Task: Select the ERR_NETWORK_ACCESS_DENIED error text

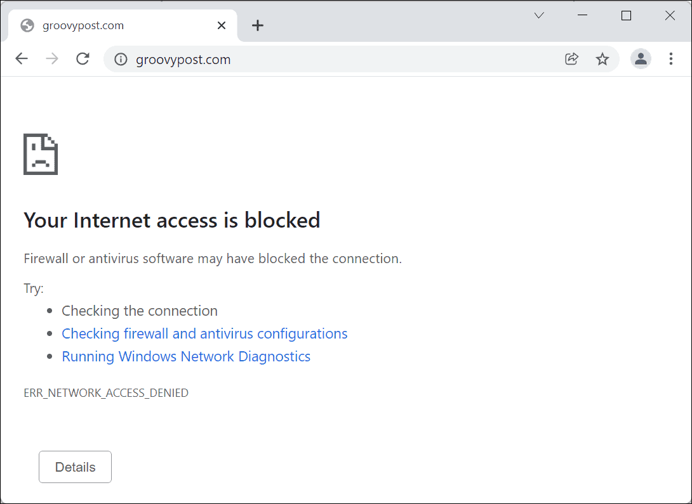Action: pyautogui.click(x=105, y=392)
